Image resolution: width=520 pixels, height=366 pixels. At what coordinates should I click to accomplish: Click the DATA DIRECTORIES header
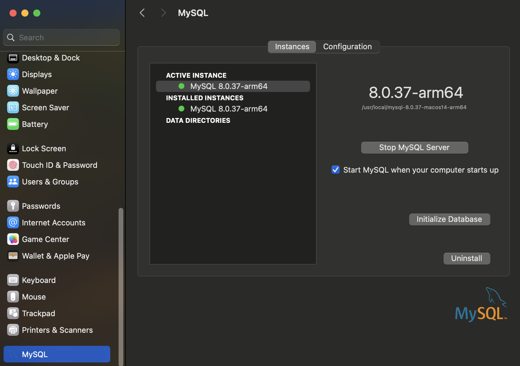click(x=198, y=120)
